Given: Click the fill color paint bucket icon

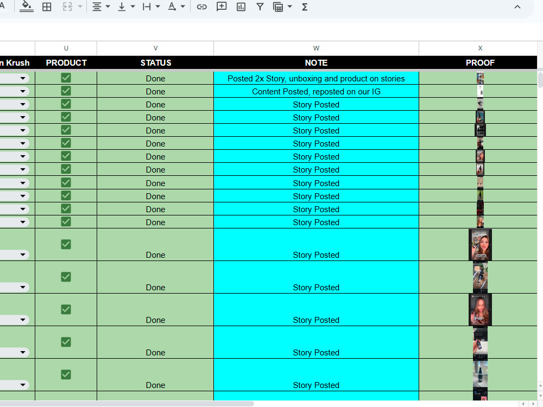Looking at the screenshot, I should (x=26, y=7).
